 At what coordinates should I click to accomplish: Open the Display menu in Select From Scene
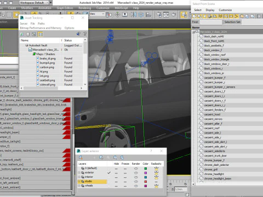tap(210, 10)
